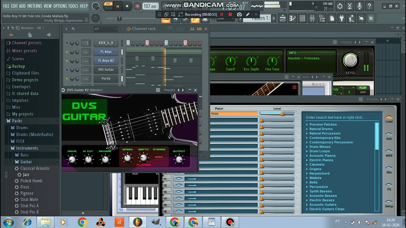406x228 pixels.
Task: Select the FL Keys channel button
Action: coord(106,52)
